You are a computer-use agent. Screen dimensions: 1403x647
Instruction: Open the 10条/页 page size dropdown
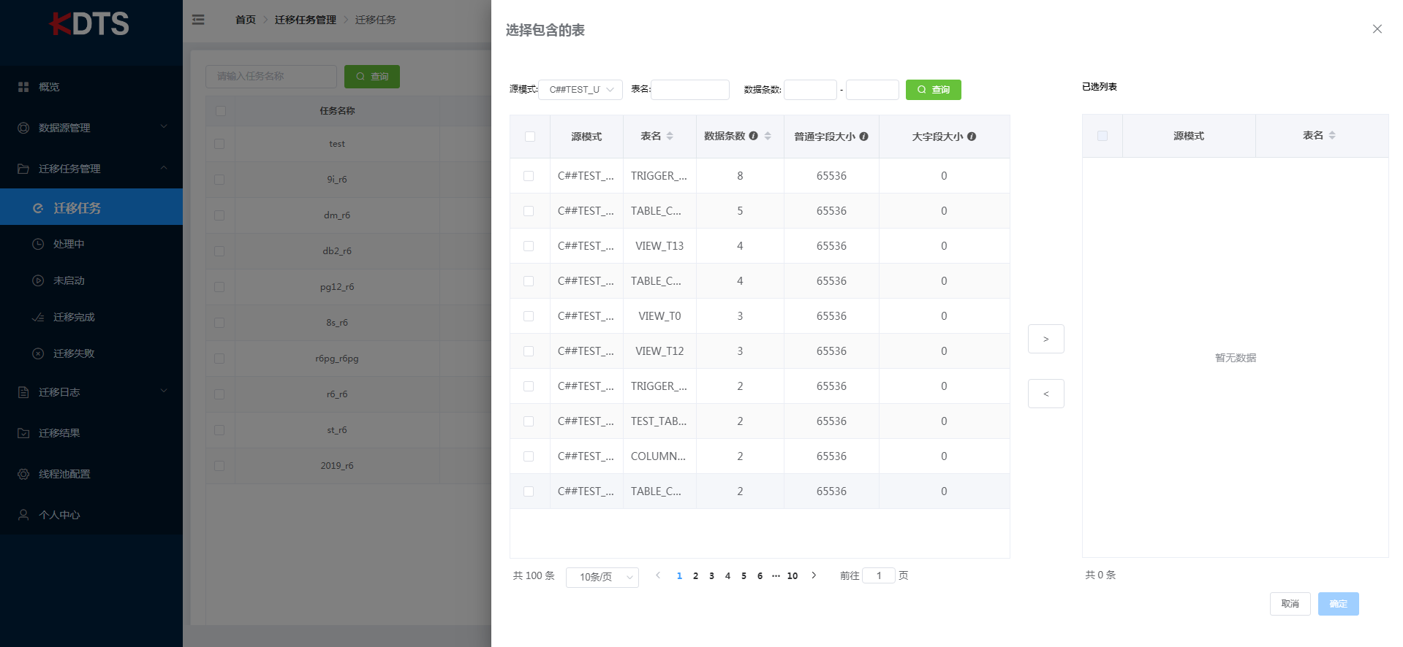(x=602, y=577)
